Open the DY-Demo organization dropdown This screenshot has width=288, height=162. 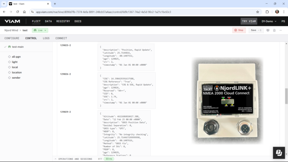[269, 21]
